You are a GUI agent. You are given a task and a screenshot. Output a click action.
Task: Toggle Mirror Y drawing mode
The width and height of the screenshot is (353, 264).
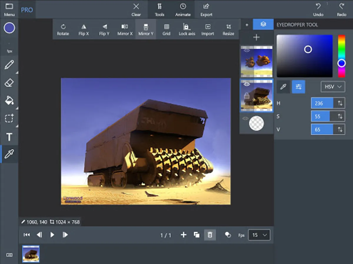click(x=146, y=29)
